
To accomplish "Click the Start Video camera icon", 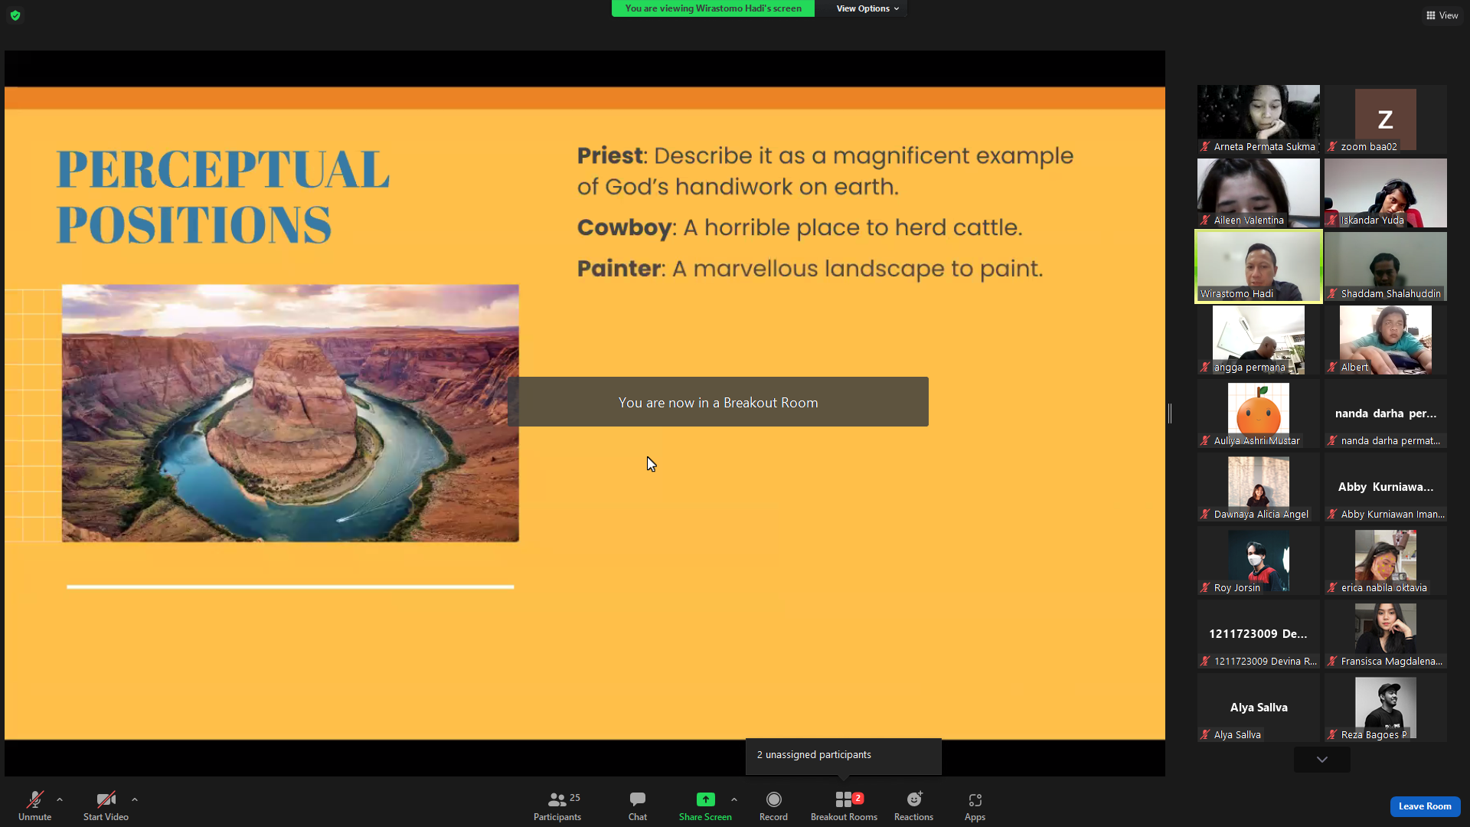I will [106, 799].
